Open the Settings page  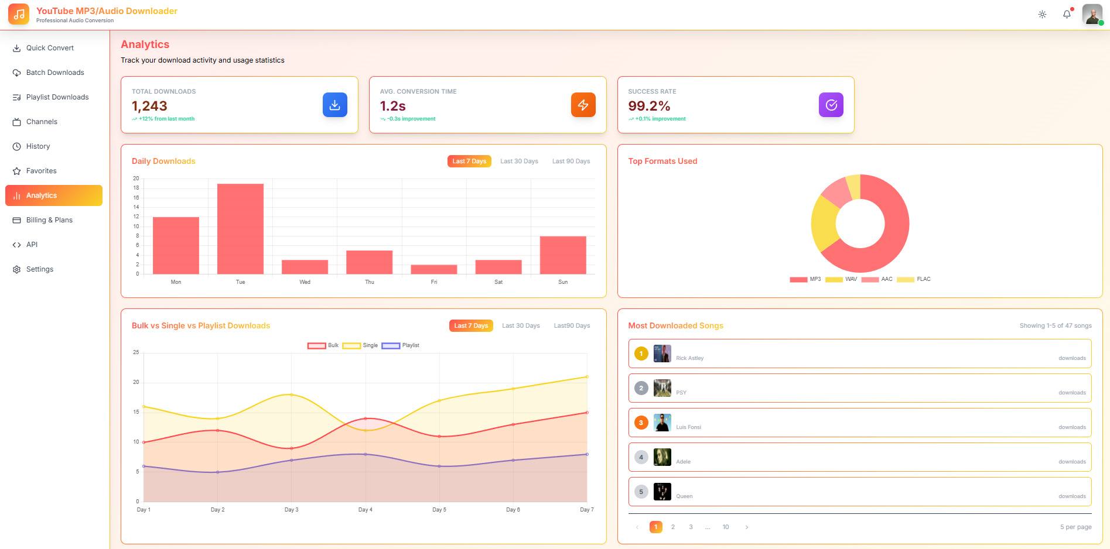point(39,269)
